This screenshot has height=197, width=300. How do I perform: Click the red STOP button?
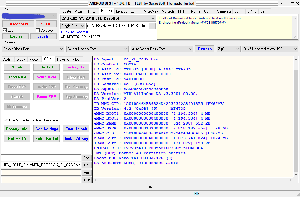coord(46,24)
